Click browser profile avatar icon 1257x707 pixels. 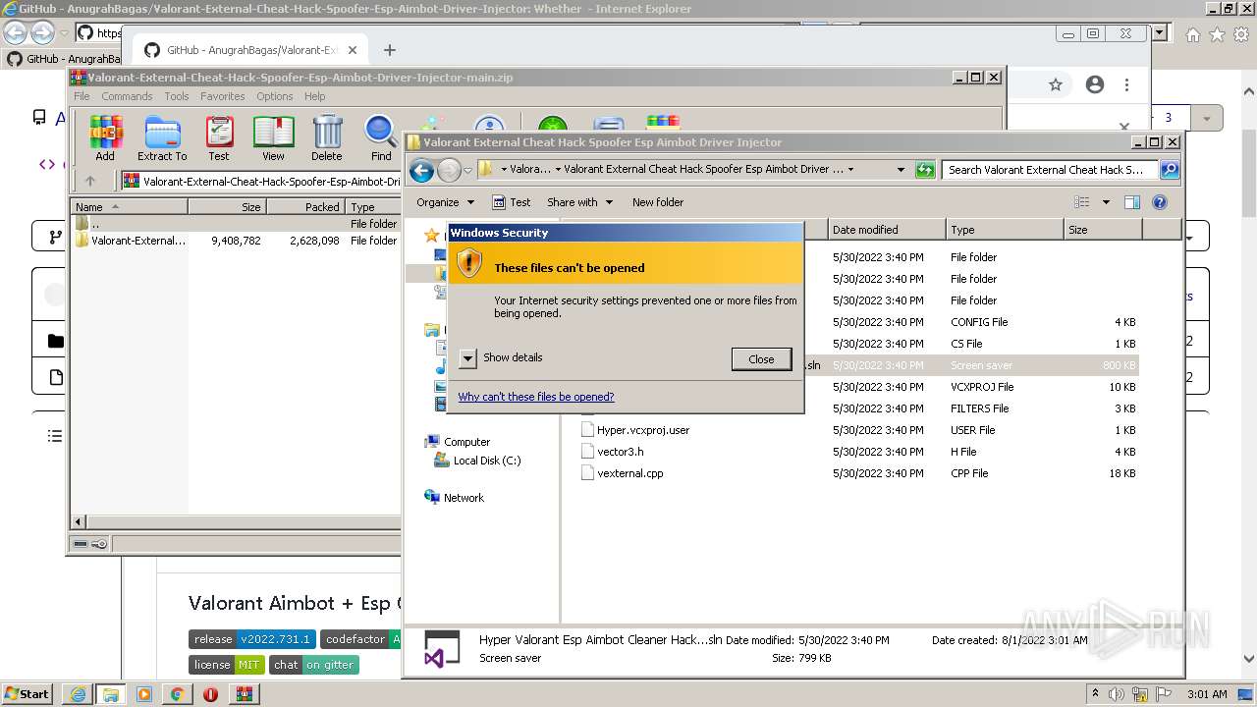1095,85
